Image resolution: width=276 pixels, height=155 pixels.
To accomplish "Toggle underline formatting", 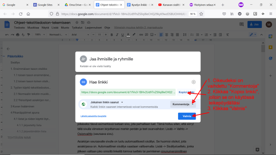I will tap(122, 35).
